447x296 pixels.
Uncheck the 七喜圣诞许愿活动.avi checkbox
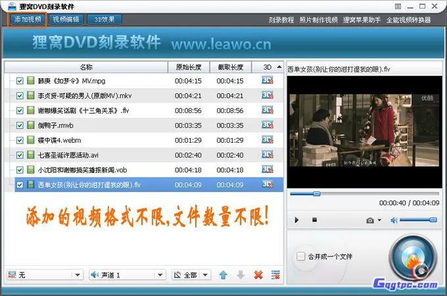[x=20, y=155]
